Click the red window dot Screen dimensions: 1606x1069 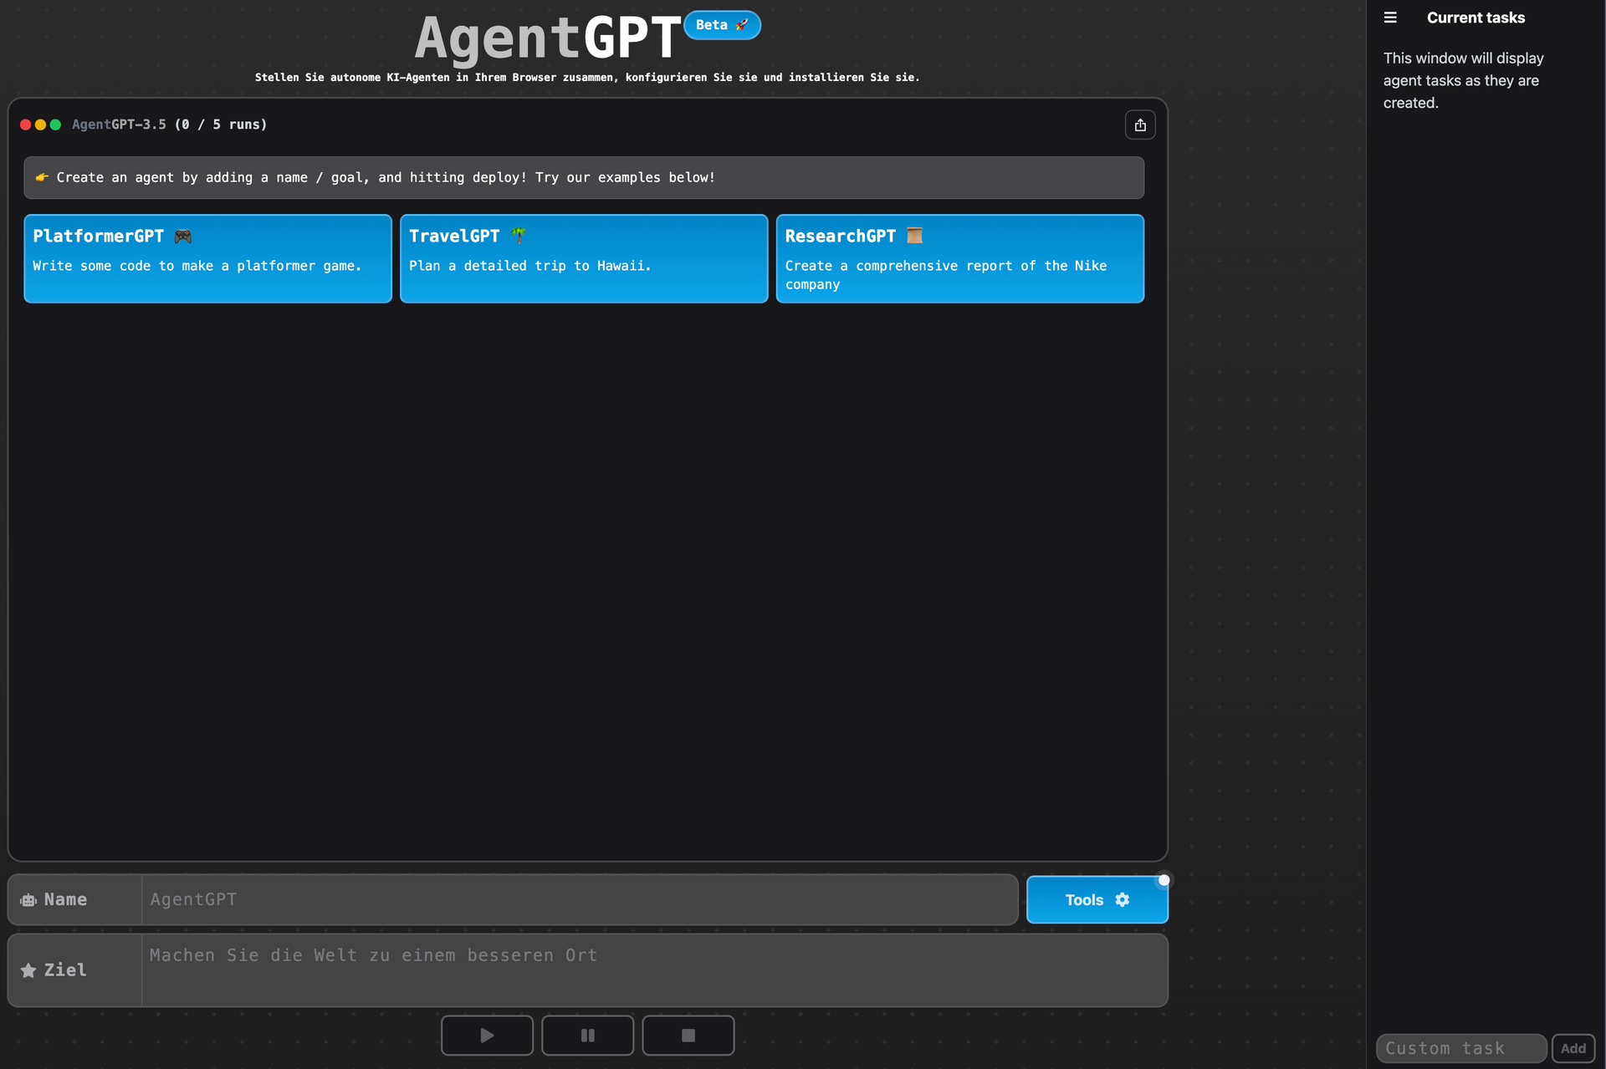pos(26,125)
